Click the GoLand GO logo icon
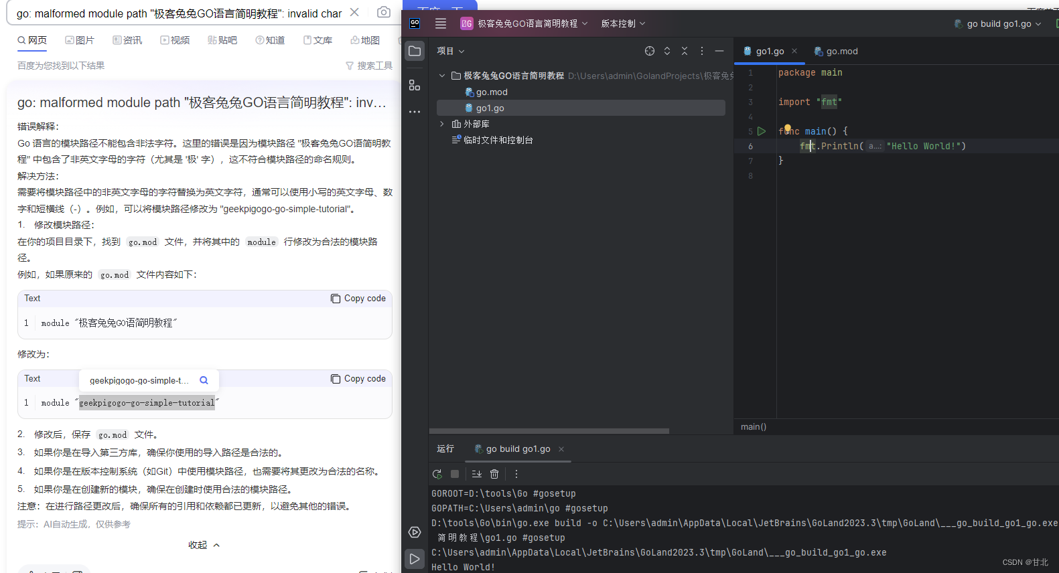1059x573 pixels. (x=415, y=23)
